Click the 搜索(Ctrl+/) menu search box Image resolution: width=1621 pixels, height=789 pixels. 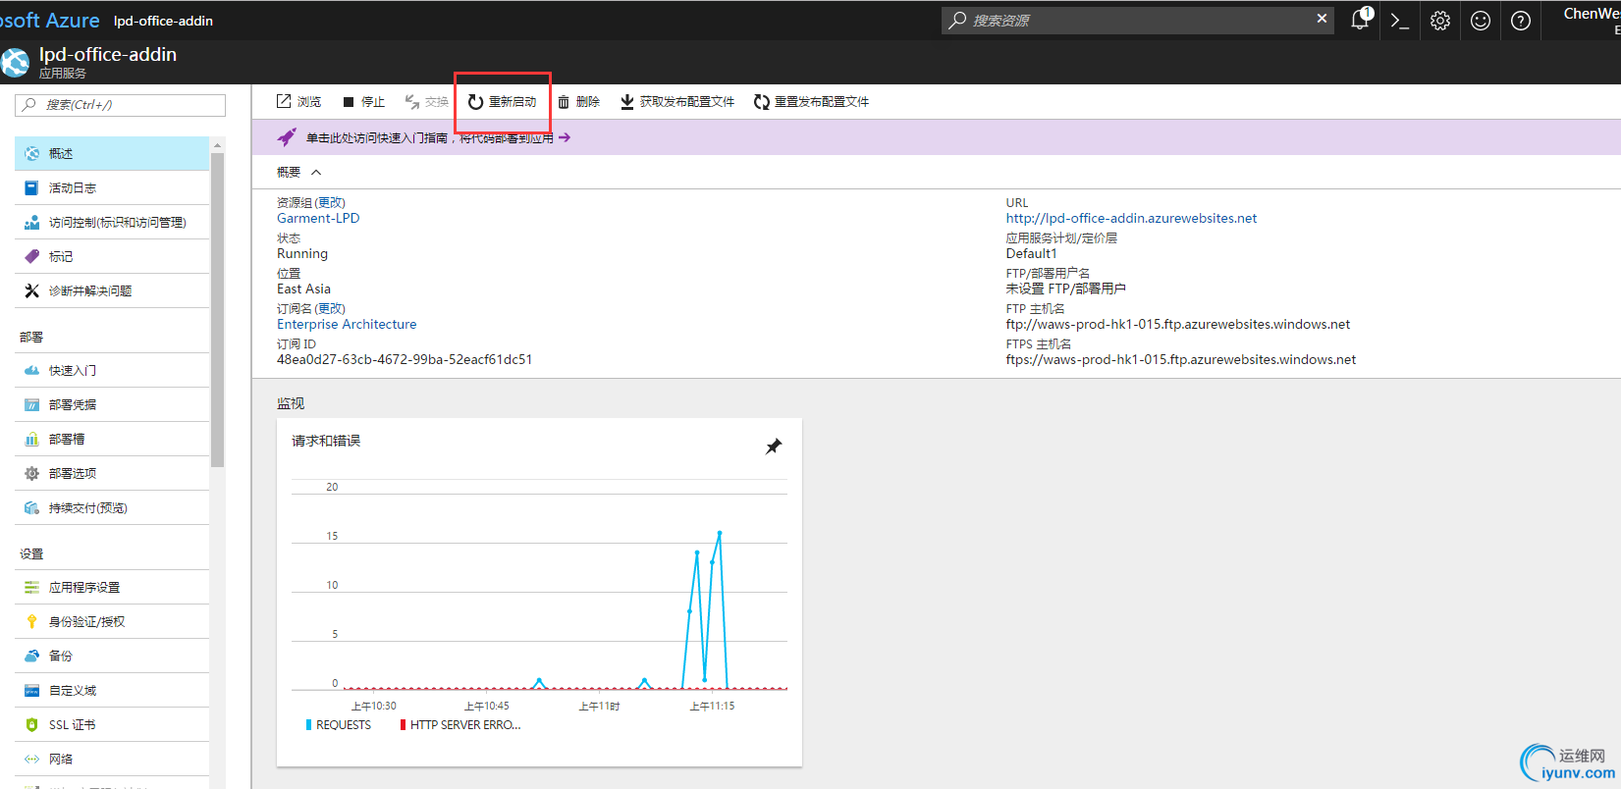coord(120,105)
